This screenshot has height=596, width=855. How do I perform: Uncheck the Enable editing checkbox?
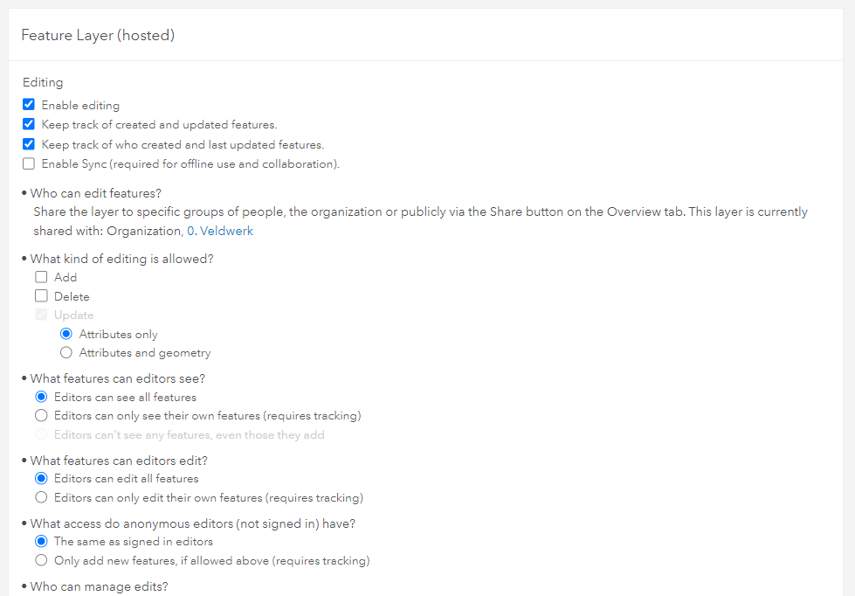coord(28,103)
